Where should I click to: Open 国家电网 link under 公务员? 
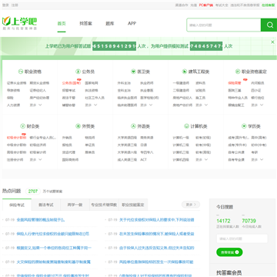pos(92,83)
